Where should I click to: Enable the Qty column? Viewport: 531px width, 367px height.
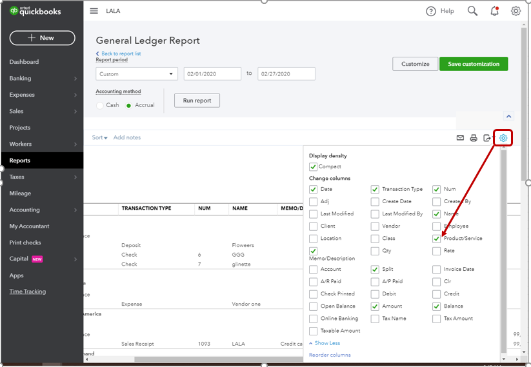tap(375, 251)
